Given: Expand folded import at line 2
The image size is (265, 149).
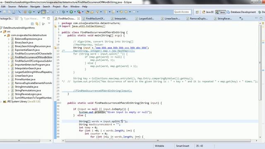Looking at the screenshot, I should click(60, 26).
